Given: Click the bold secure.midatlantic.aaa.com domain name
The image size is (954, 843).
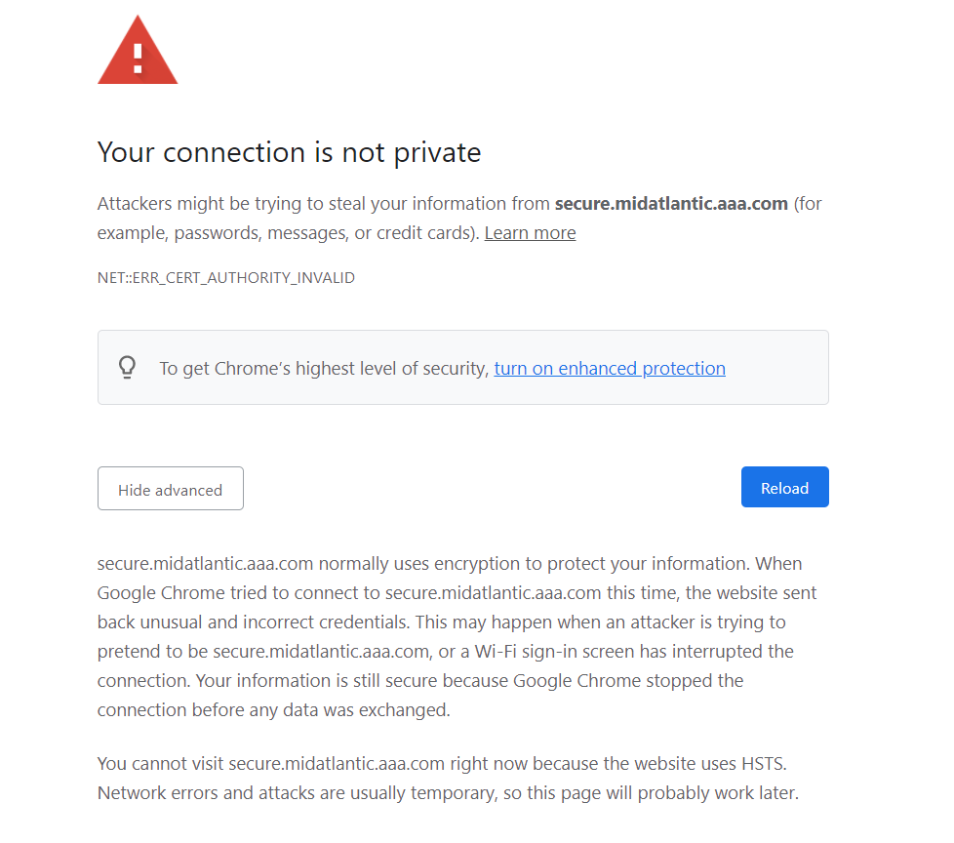Looking at the screenshot, I should (x=671, y=204).
